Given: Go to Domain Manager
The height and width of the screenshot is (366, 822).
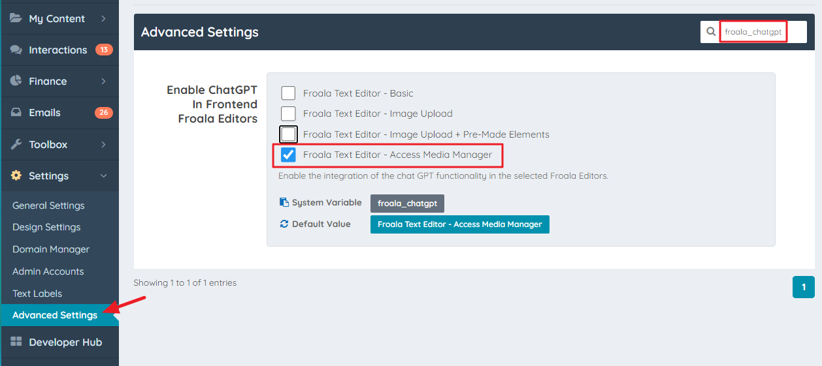Looking at the screenshot, I should [51, 249].
